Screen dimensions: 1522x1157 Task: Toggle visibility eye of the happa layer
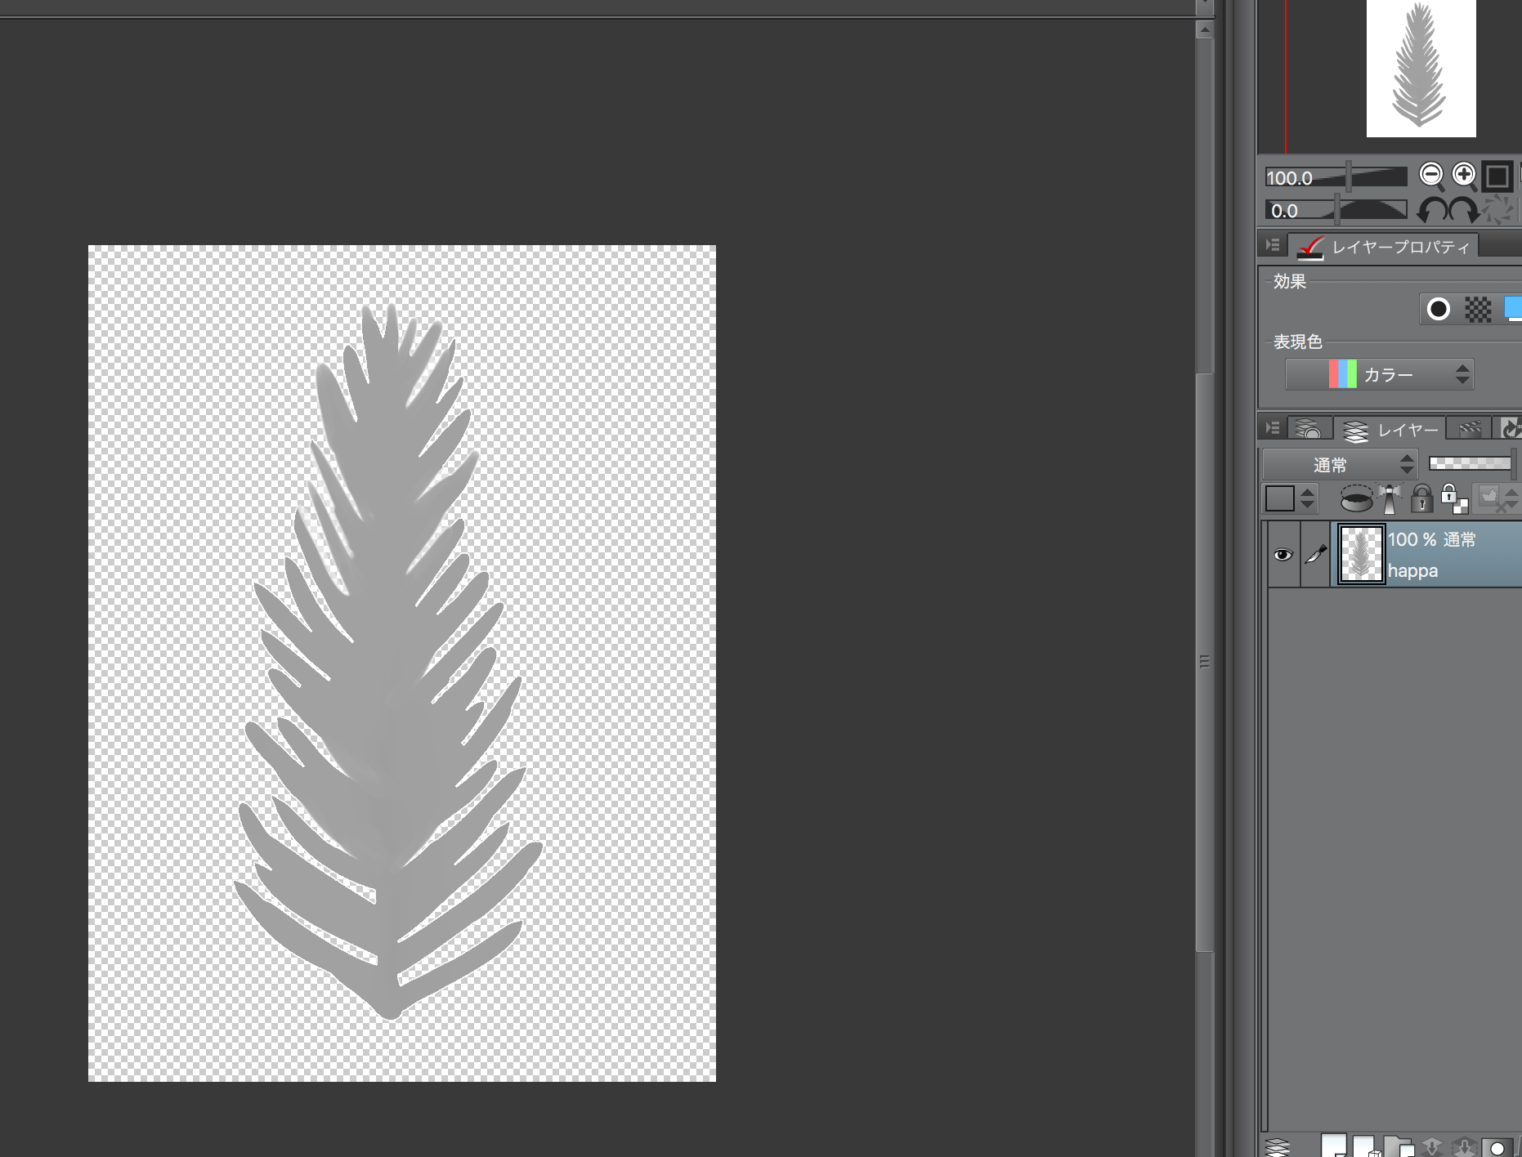pyautogui.click(x=1283, y=555)
